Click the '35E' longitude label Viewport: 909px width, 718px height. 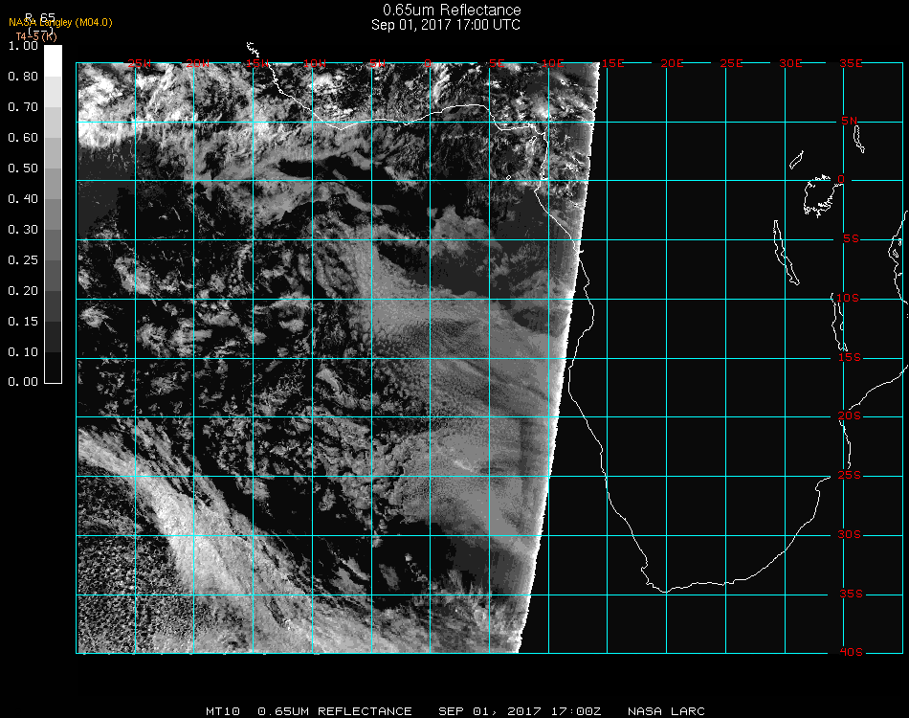click(x=851, y=63)
